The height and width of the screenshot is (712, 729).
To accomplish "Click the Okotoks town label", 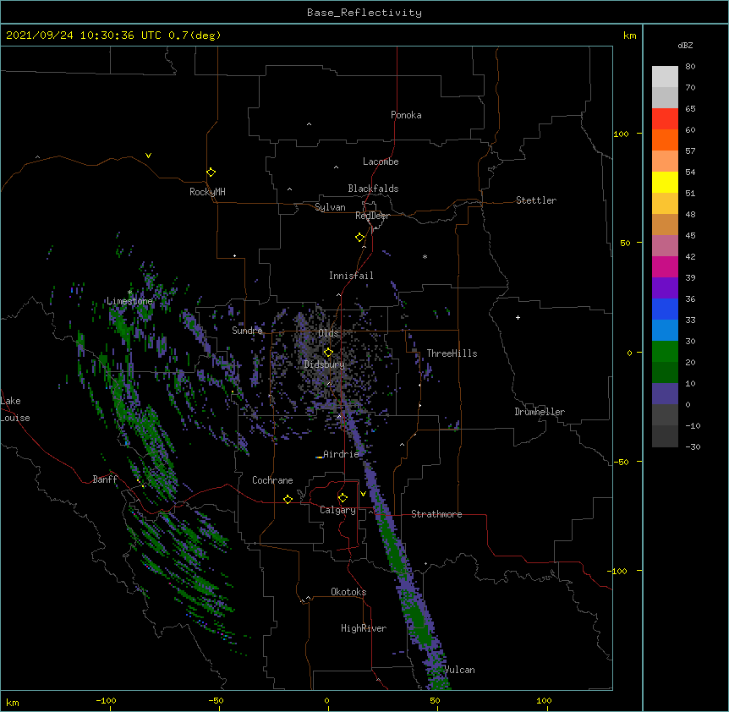I will [348, 592].
